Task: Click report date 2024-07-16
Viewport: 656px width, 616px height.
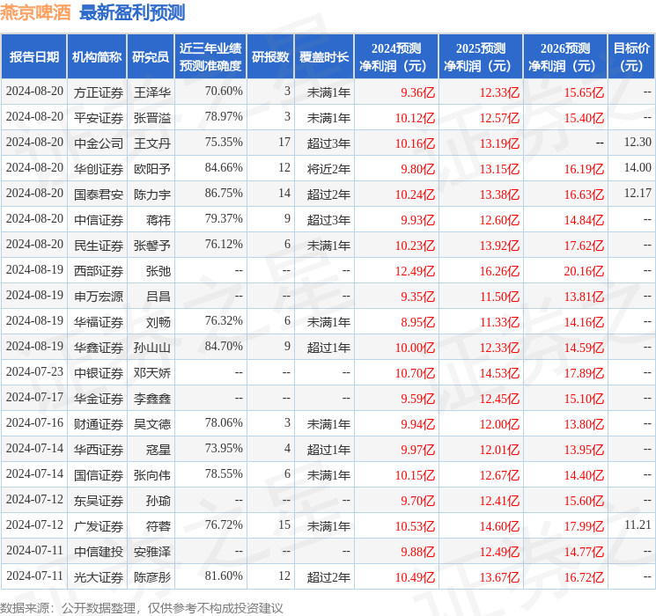Action: tap(34, 422)
